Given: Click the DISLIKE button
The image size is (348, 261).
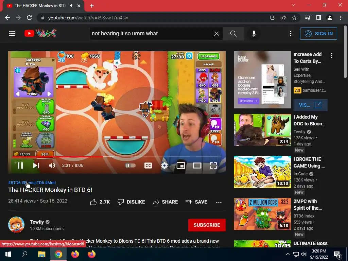Looking at the screenshot, I should 131,202.
